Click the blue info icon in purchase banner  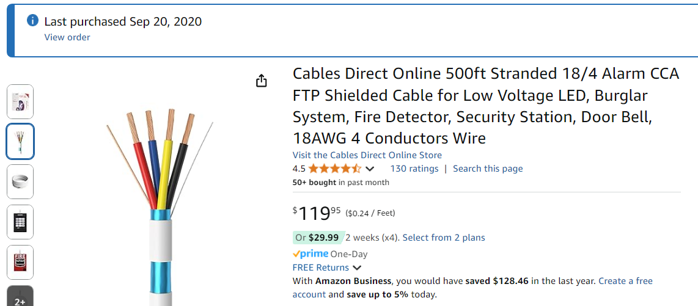coord(32,20)
